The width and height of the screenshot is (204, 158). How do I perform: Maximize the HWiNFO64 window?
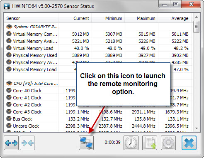pyautogui.click(x=176, y=5)
